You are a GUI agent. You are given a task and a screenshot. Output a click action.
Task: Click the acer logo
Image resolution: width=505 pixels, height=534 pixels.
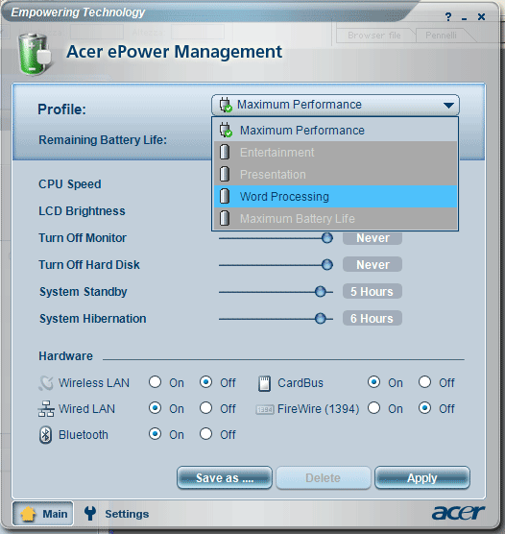(458, 513)
